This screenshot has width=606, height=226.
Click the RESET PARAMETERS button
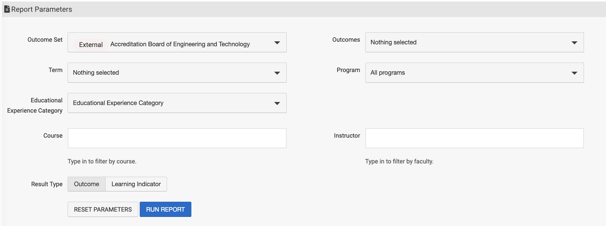tap(103, 209)
